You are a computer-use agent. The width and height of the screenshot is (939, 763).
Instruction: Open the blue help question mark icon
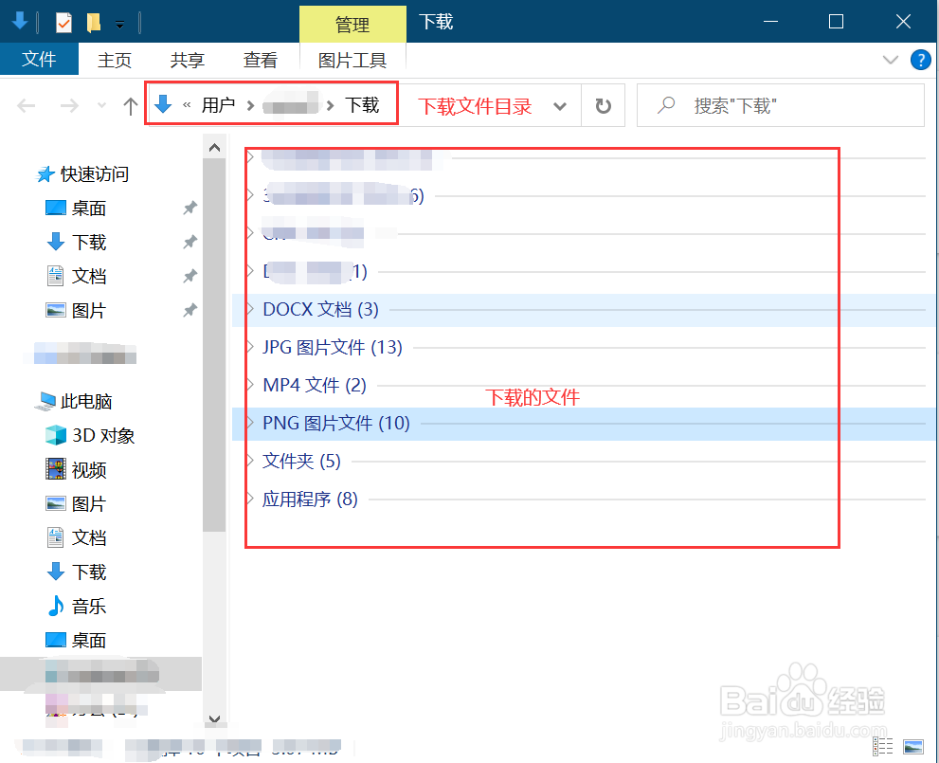click(x=920, y=60)
